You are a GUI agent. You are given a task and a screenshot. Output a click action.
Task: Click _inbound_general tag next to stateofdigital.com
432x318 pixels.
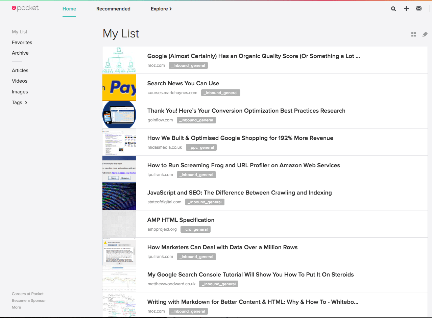pos(205,202)
